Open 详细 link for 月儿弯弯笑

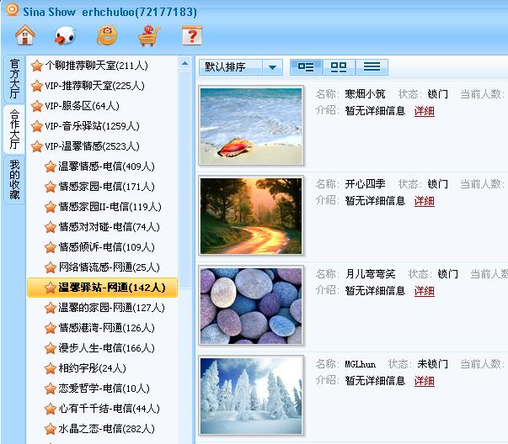click(x=424, y=291)
